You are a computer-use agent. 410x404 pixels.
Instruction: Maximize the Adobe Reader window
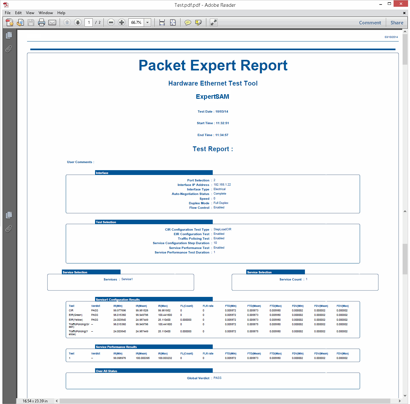[x=389, y=4]
